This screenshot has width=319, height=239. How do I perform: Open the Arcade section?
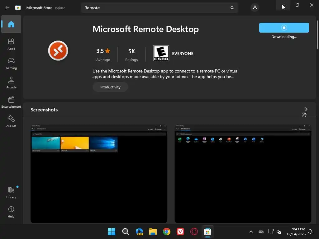point(11,83)
